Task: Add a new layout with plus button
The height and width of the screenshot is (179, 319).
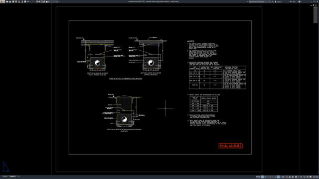Action: click(x=19, y=177)
